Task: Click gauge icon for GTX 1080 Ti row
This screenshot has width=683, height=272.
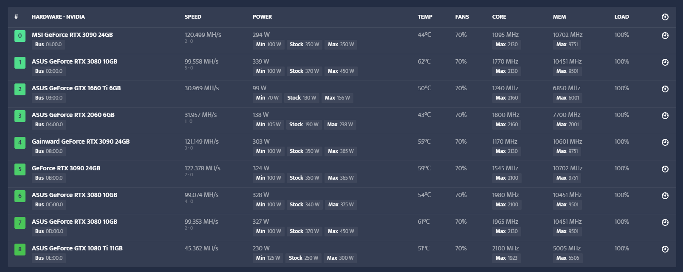Action: (x=665, y=249)
